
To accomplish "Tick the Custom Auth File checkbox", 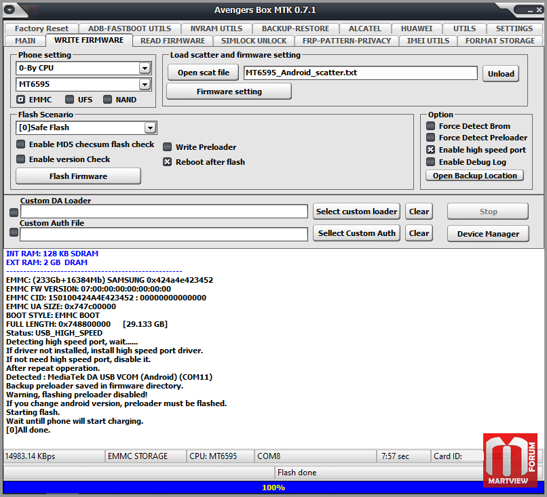I will (14, 232).
